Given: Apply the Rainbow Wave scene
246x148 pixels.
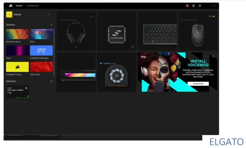Looking at the screenshot, I should point(18,34).
